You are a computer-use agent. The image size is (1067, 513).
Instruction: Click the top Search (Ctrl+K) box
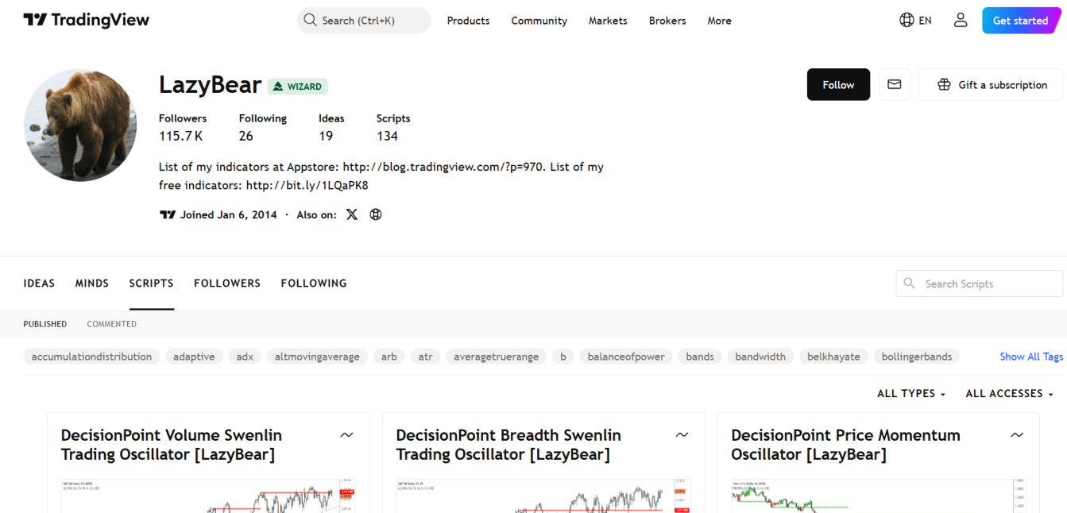click(364, 21)
